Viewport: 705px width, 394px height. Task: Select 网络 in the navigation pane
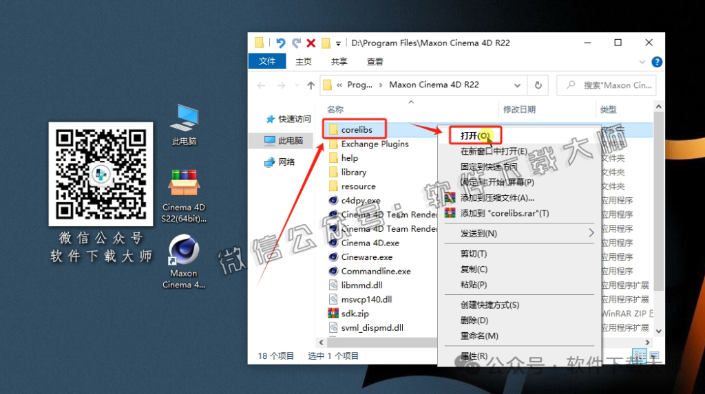(x=280, y=162)
